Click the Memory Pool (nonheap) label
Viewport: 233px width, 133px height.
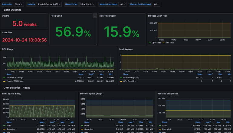tap(140, 4)
